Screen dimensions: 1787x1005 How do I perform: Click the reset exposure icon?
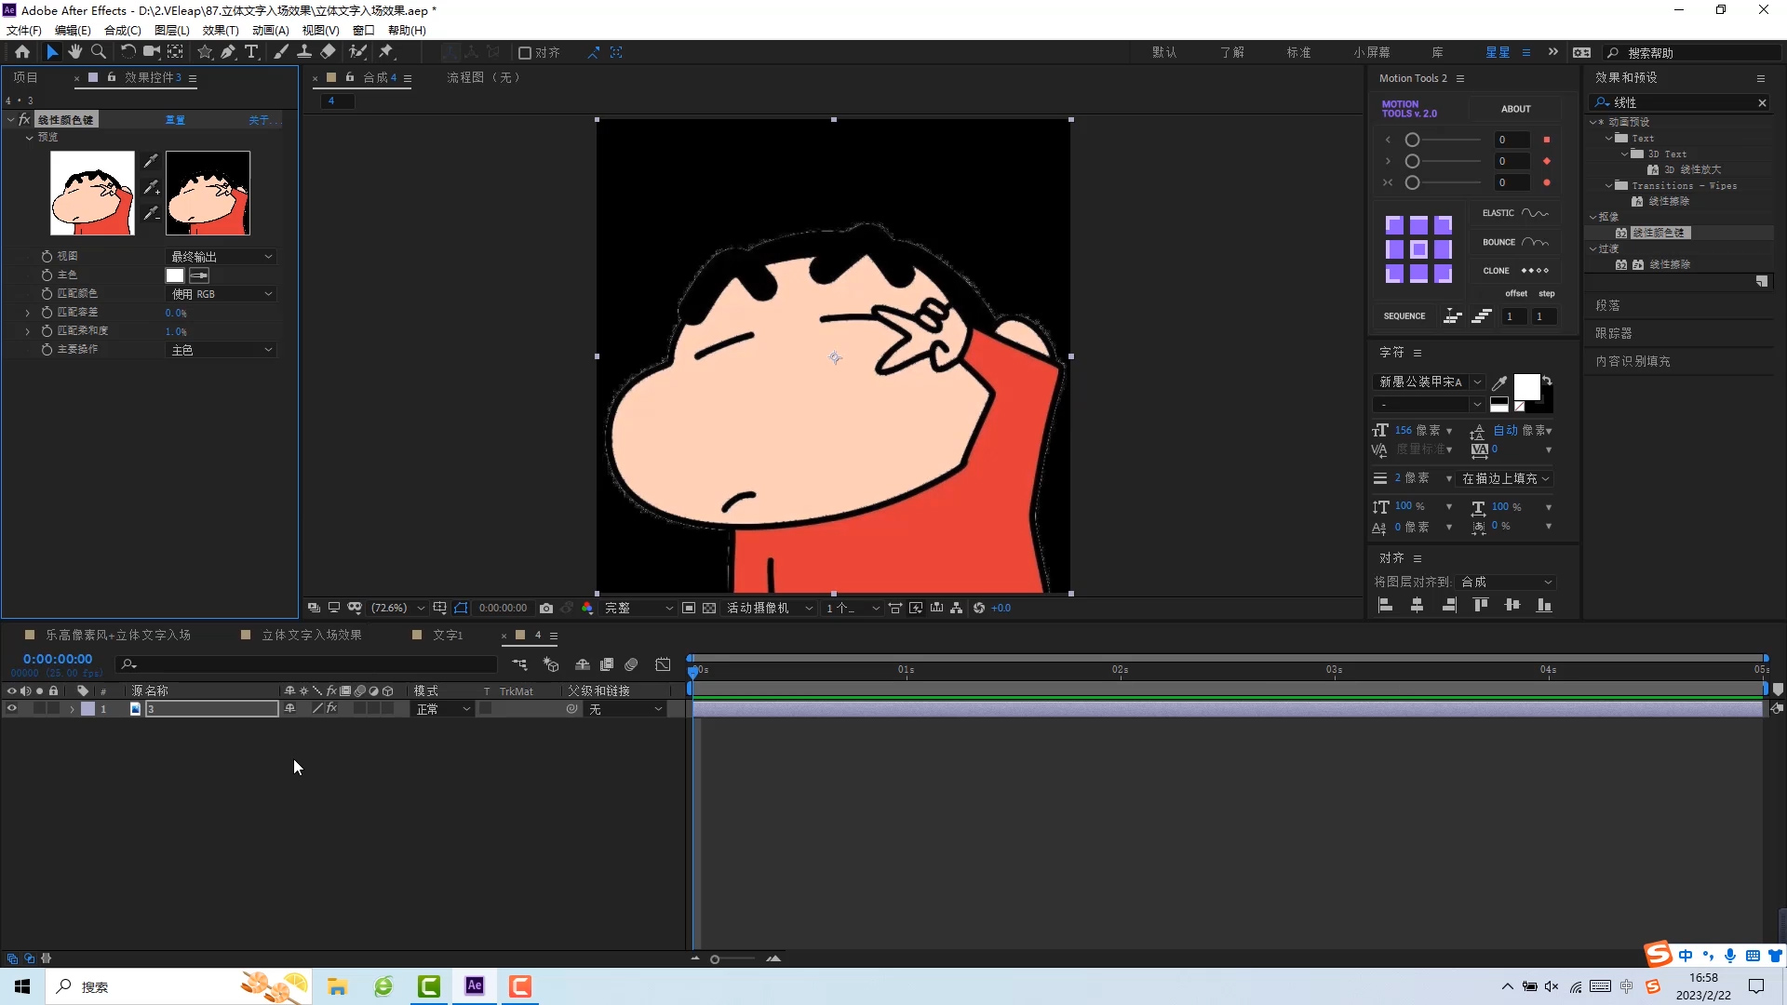coord(979,608)
